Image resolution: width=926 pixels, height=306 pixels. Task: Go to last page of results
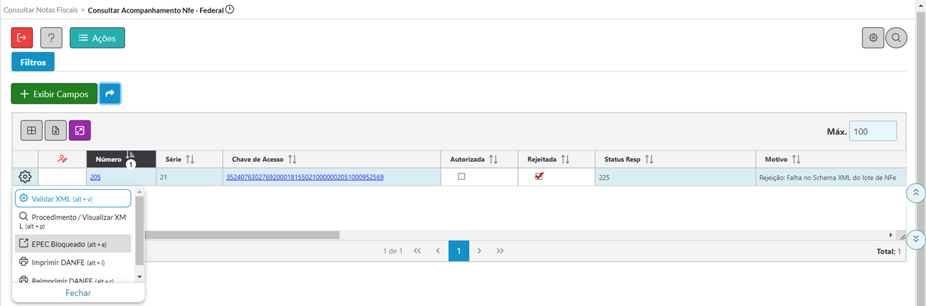[x=500, y=251]
